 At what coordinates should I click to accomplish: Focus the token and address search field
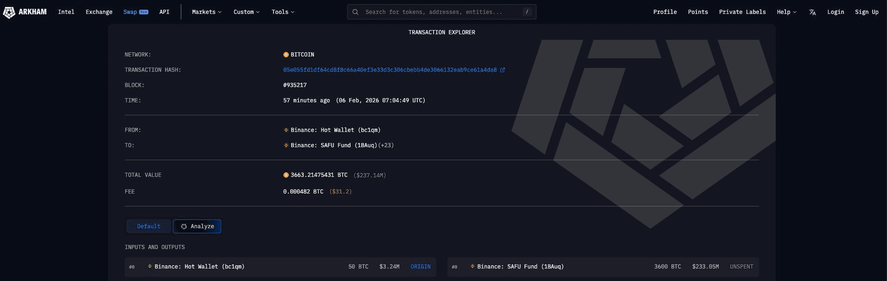(x=440, y=12)
